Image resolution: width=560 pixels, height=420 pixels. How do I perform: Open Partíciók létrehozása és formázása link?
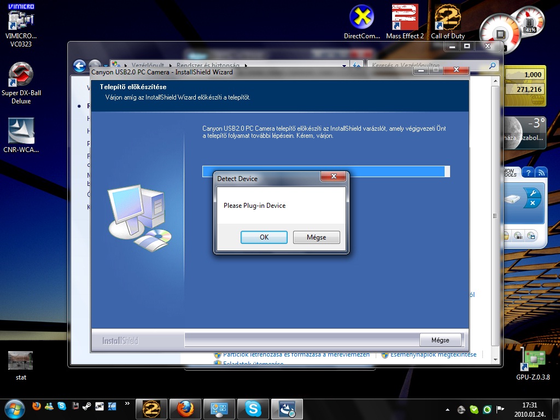(x=296, y=354)
